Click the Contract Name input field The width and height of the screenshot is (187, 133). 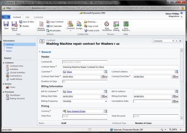click(x=120, y=67)
